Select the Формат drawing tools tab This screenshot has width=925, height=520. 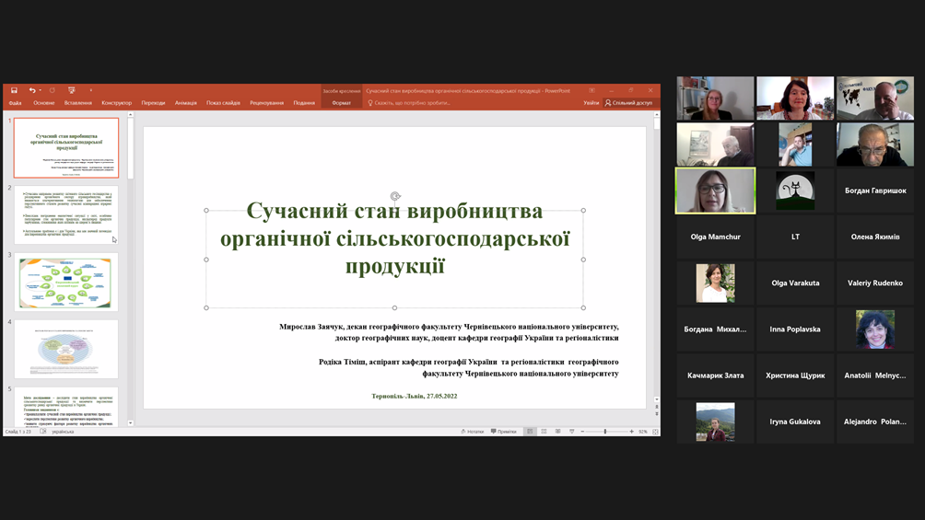(x=341, y=102)
